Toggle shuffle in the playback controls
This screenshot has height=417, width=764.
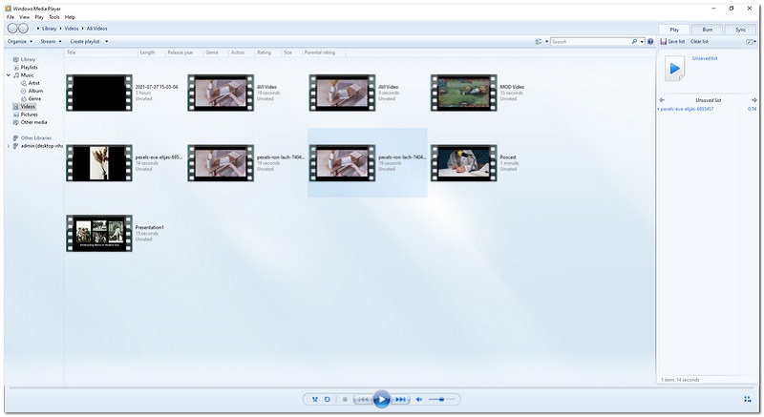(315, 400)
